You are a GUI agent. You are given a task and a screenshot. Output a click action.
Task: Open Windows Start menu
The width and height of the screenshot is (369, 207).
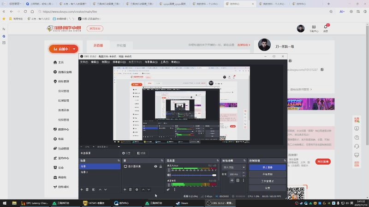coord(5,203)
